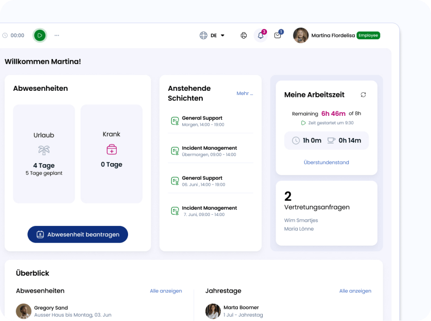Open Mehr link in Anstehende Schichten
Viewport: 431px width, 321px height.
pos(245,94)
